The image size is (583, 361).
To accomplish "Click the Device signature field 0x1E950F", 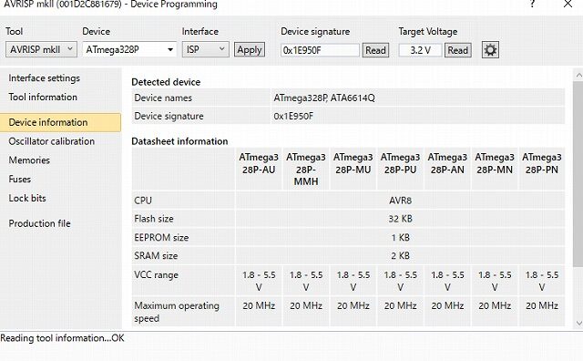I will point(320,50).
